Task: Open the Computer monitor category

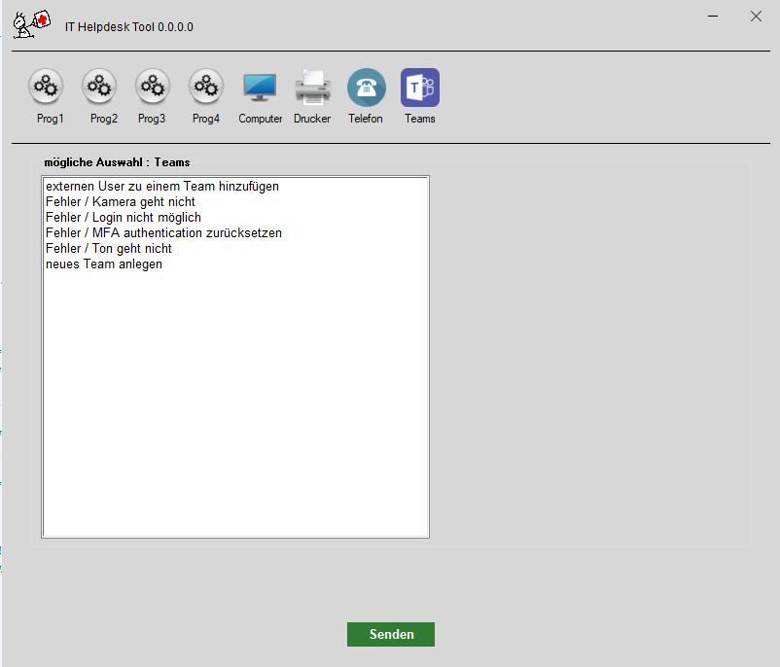Action: [260, 87]
